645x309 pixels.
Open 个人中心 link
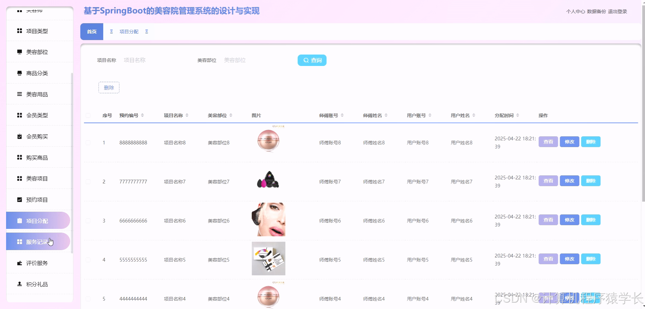(576, 11)
